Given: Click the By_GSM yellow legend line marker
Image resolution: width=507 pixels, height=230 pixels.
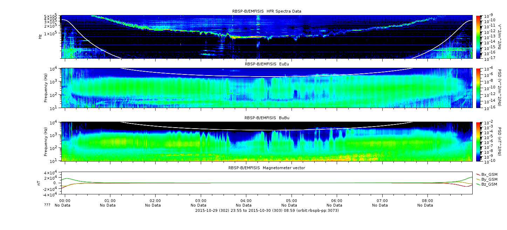Looking at the screenshot, I should [478, 179].
